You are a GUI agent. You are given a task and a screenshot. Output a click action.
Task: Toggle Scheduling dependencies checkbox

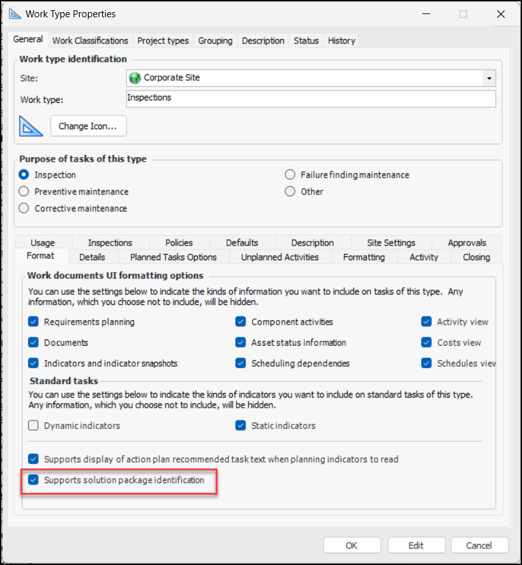point(241,363)
